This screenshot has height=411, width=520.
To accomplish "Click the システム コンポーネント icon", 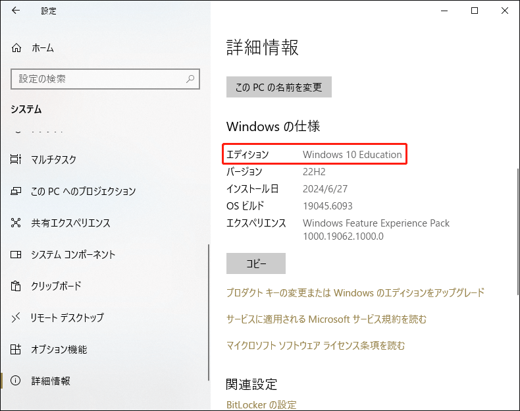I will (x=16, y=254).
